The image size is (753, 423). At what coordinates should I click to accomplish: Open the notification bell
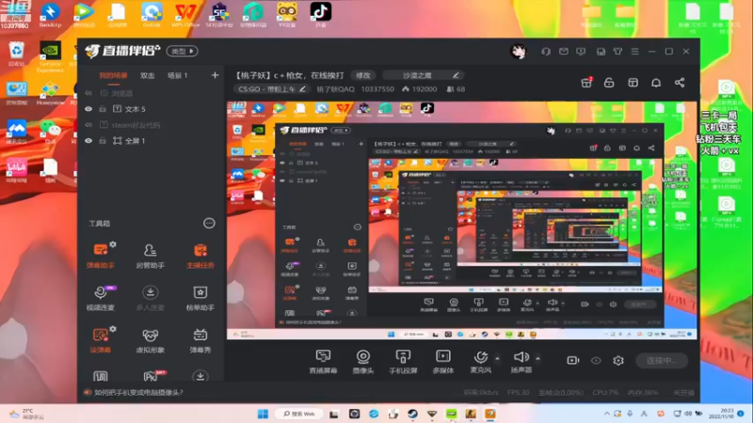(x=656, y=83)
